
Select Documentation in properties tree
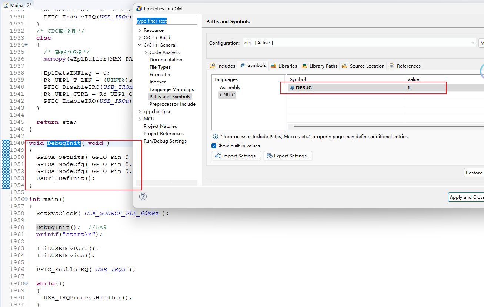166,60
